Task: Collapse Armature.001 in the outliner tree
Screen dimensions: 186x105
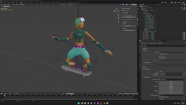Action: click(x=143, y=14)
